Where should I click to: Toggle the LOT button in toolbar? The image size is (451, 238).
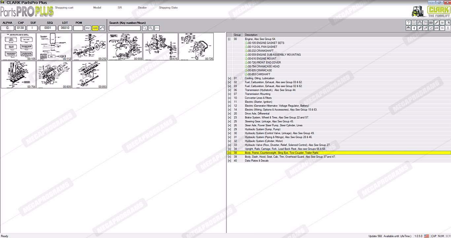(436, 28)
